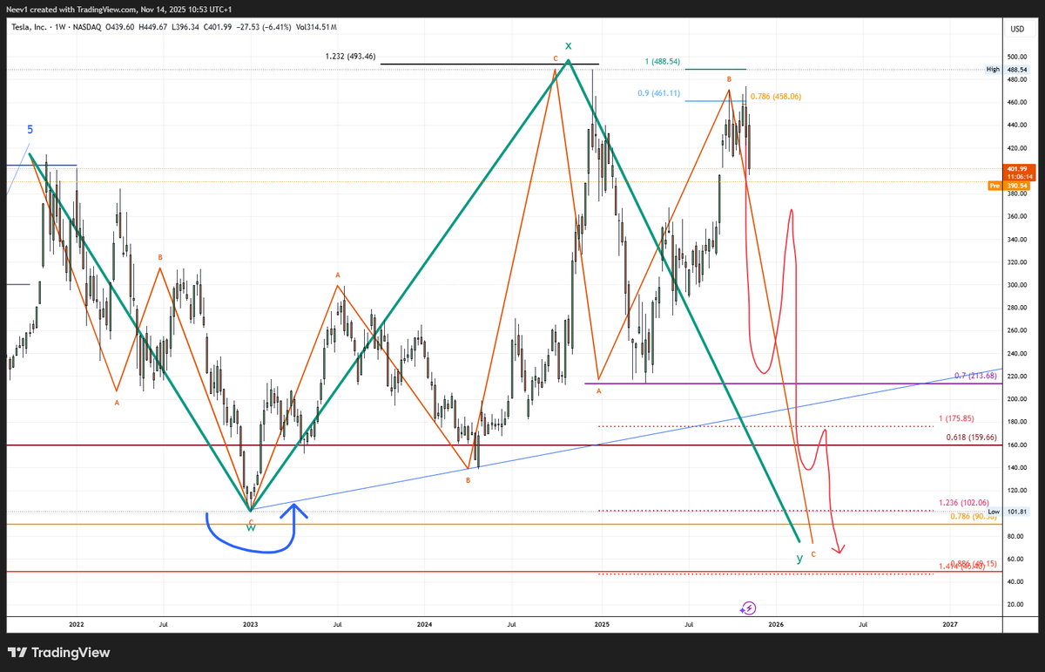Open the USD currency selector
The width and height of the screenshot is (1045, 672).
(x=1016, y=29)
